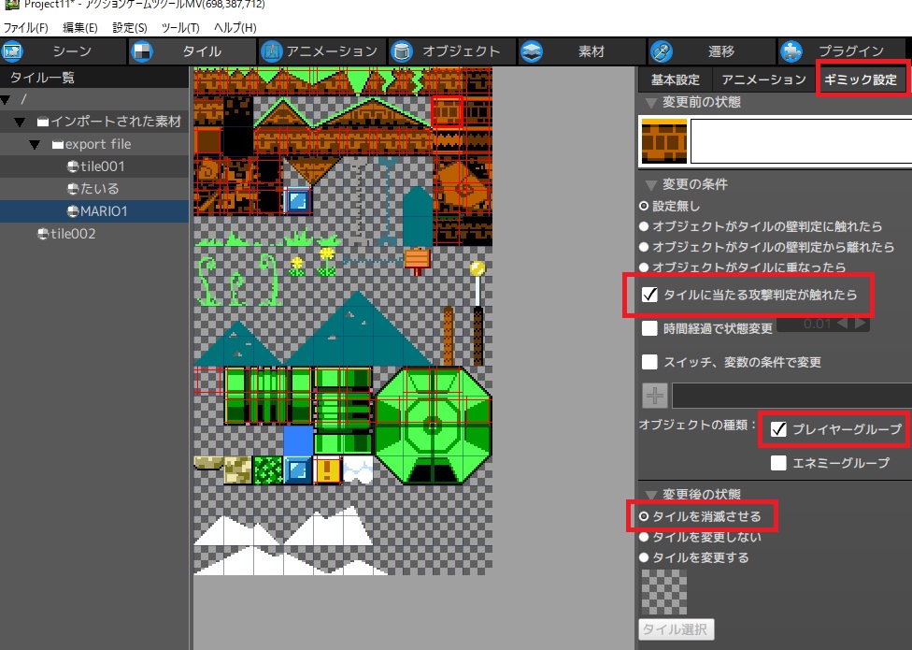Click the switch/variable condition text field
This screenshot has height=650, width=912.
pyautogui.click(x=791, y=396)
